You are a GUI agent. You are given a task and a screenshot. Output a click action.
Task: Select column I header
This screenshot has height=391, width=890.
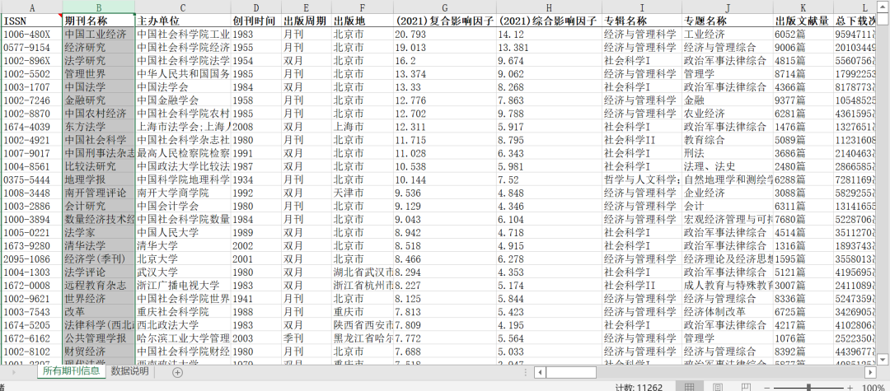coord(641,7)
